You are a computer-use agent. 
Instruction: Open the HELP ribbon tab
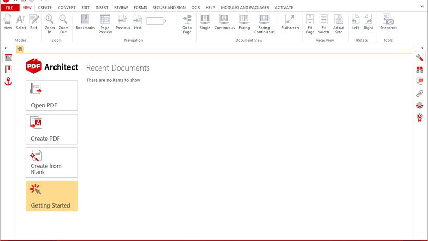point(210,8)
